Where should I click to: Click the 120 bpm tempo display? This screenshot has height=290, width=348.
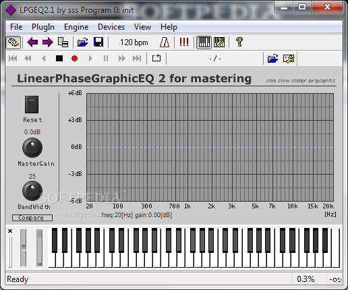(134, 42)
